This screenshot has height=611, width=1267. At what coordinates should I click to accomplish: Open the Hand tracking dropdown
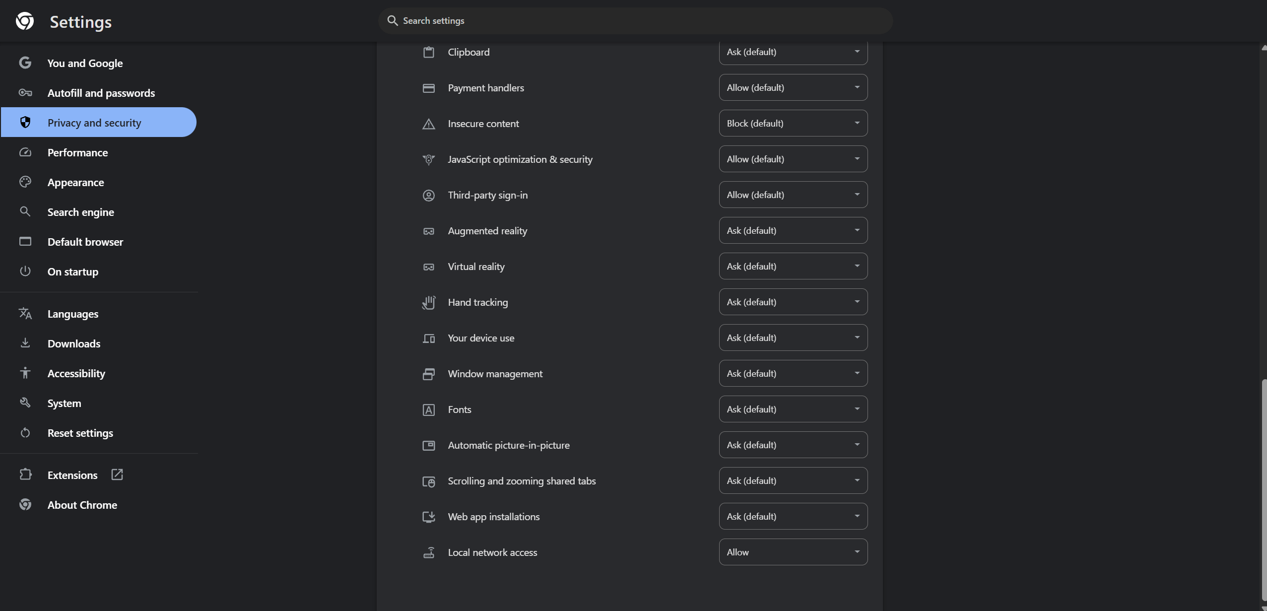pos(793,302)
